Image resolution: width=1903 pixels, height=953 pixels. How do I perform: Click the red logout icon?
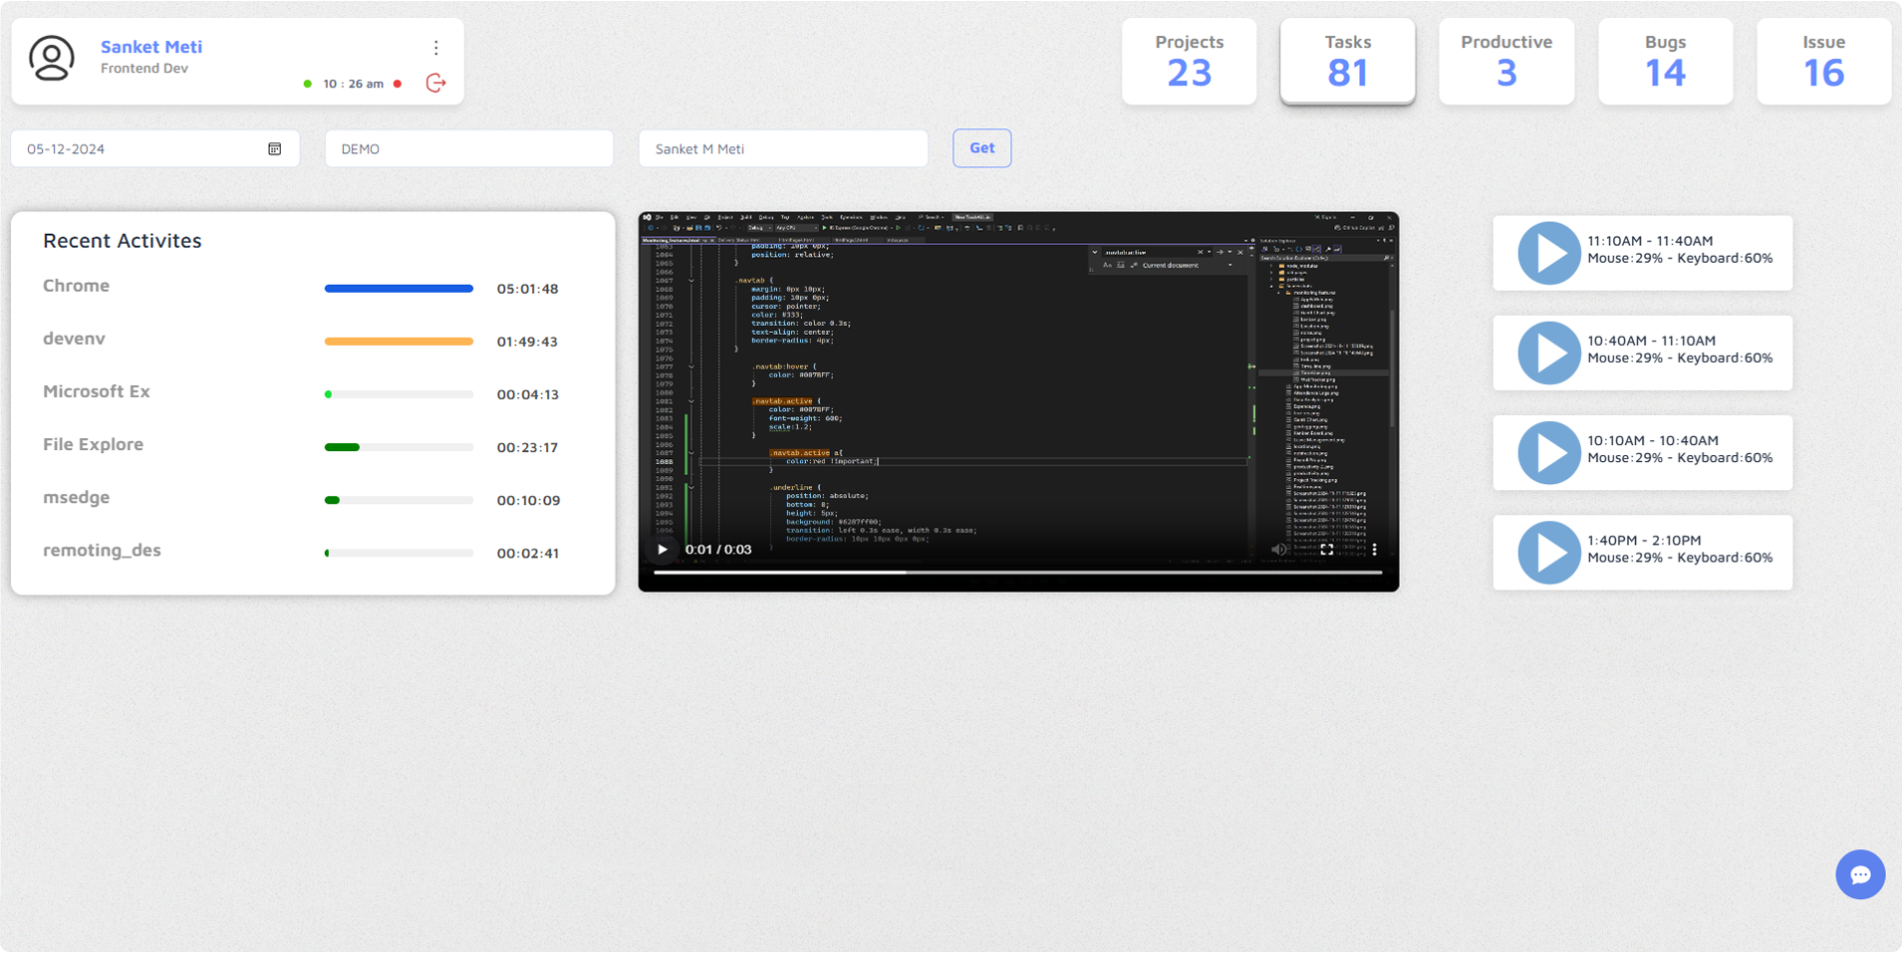pos(435,83)
